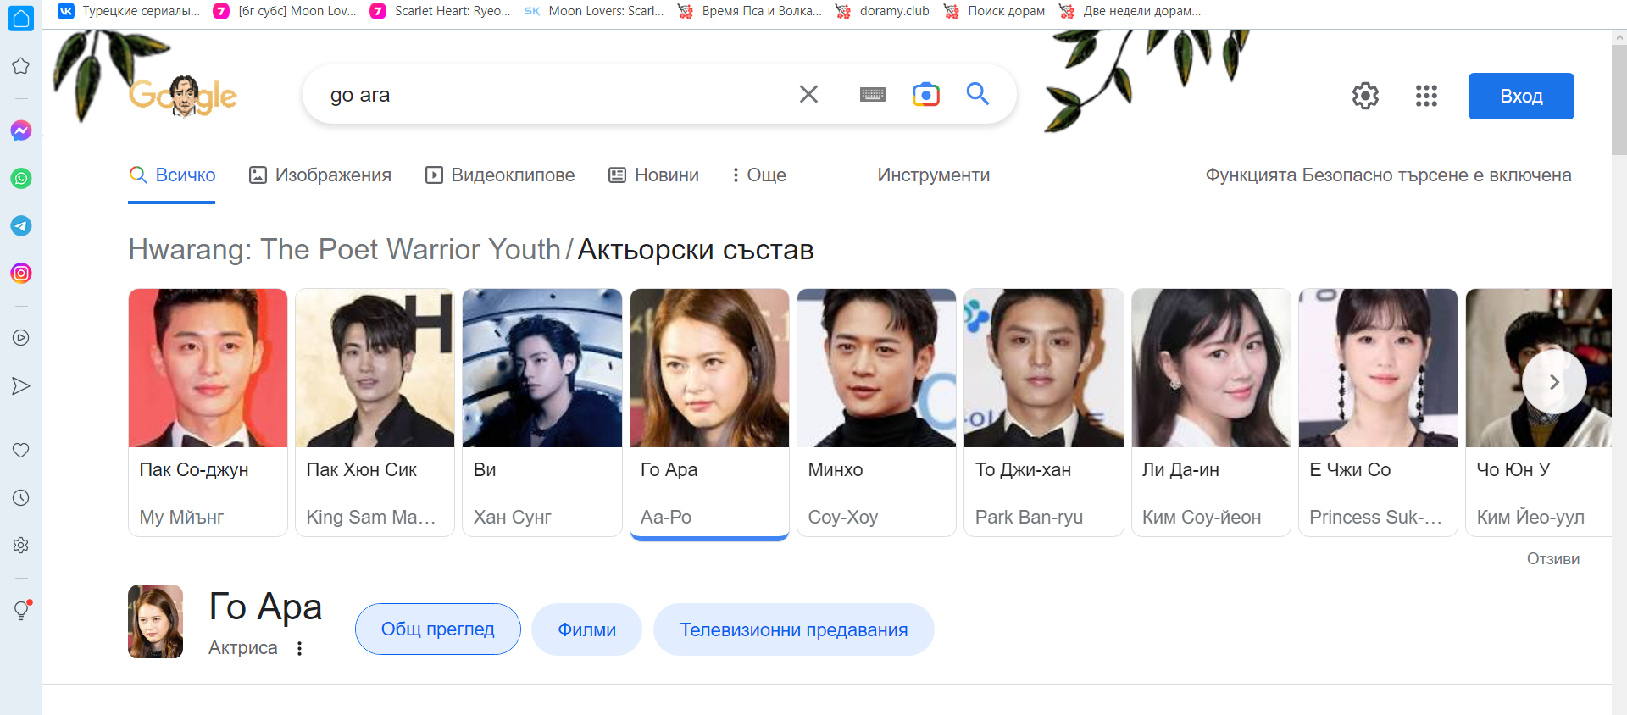Switch to the Новини tab
Viewport: 1627px width, 715px height.
tap(654, 175)
